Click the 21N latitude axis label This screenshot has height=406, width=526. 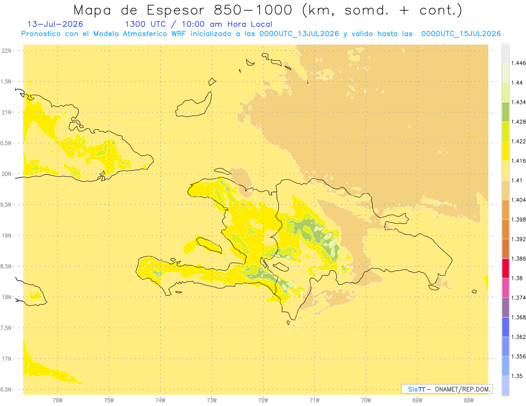click(x=6, y=113)
